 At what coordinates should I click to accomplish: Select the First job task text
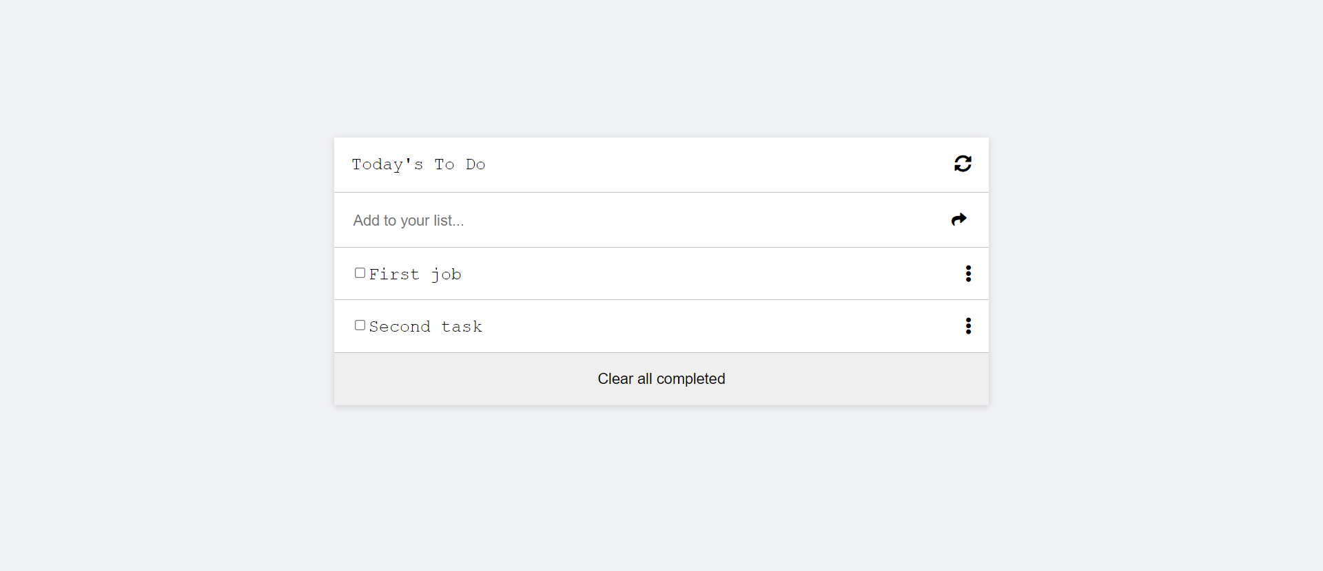click(415, 274)
